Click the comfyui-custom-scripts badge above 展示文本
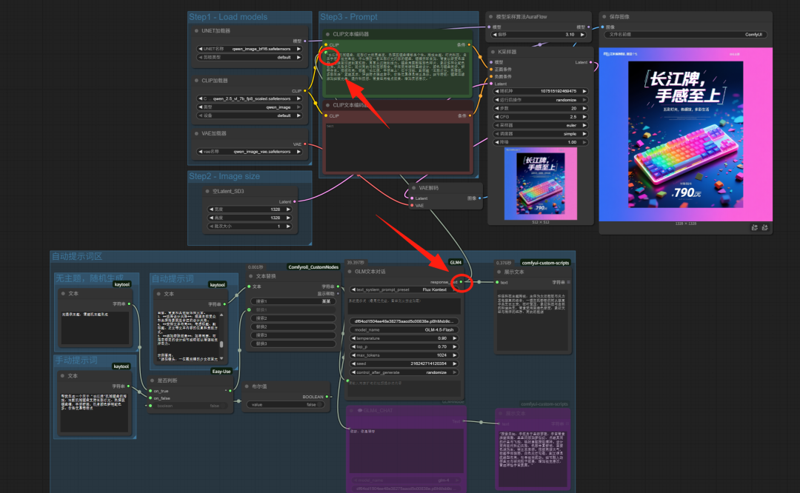Screen dimensions: 800x493 545,263
